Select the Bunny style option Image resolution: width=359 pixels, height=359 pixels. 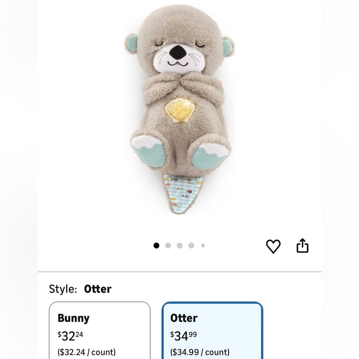tap(99, 330)
